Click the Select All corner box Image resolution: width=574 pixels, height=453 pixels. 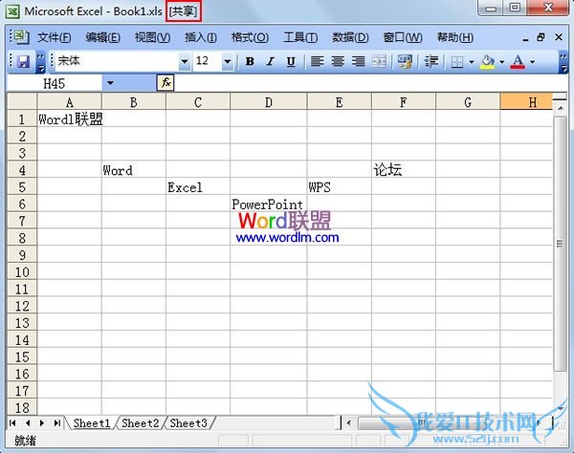(x=22, y=101)
